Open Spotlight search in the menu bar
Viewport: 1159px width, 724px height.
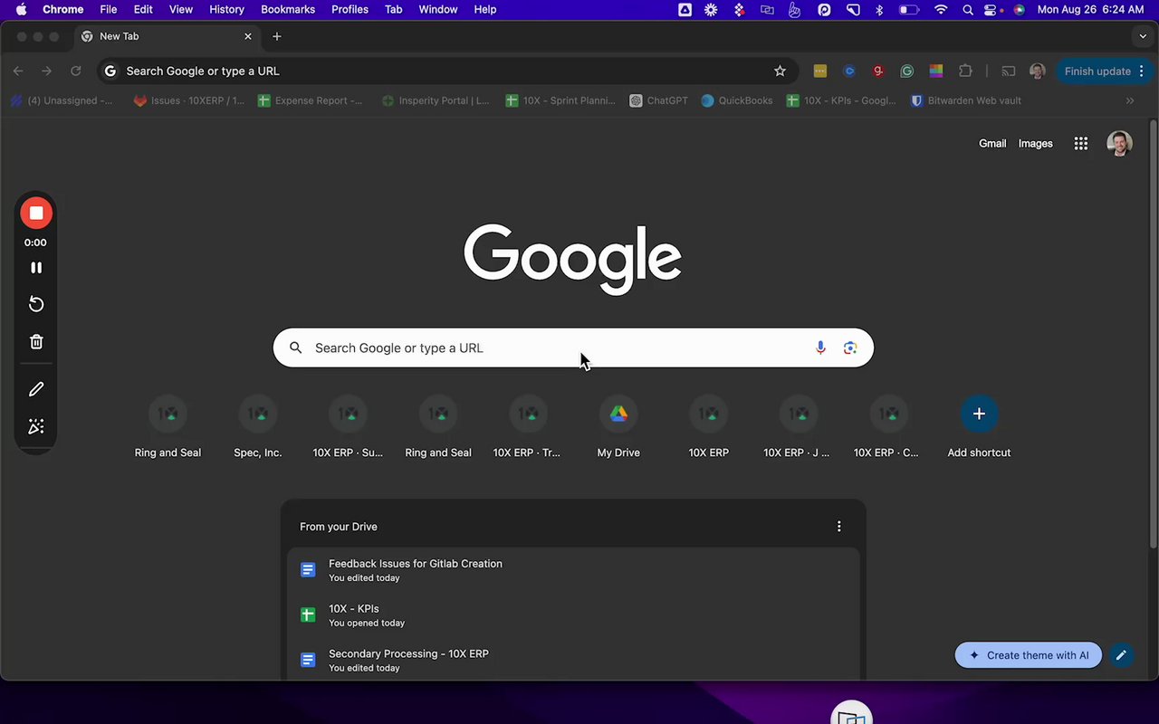pyautogui.click(x=967, y=9)
